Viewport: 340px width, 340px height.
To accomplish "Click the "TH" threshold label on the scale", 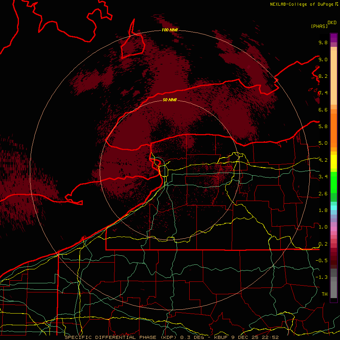I will click(x=325, y=294).
